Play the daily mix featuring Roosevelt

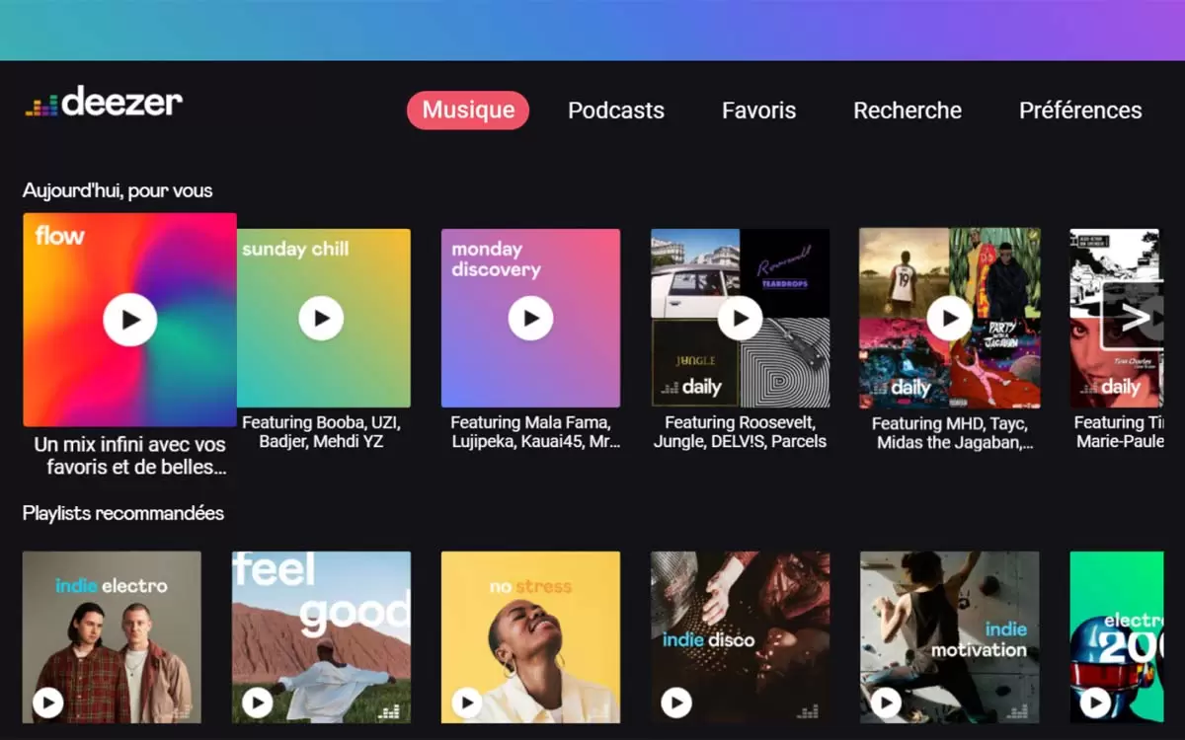pos(740,318)
